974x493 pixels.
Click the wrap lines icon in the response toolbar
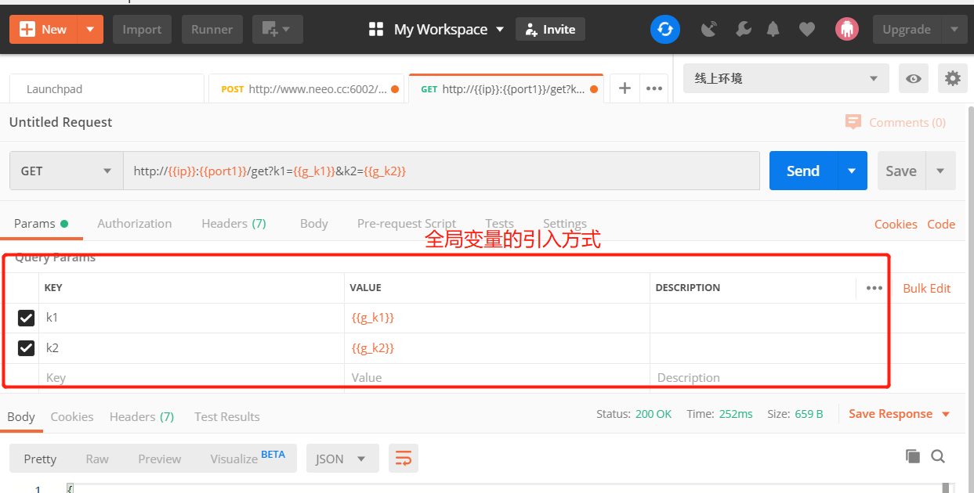(x=404, y=459)
